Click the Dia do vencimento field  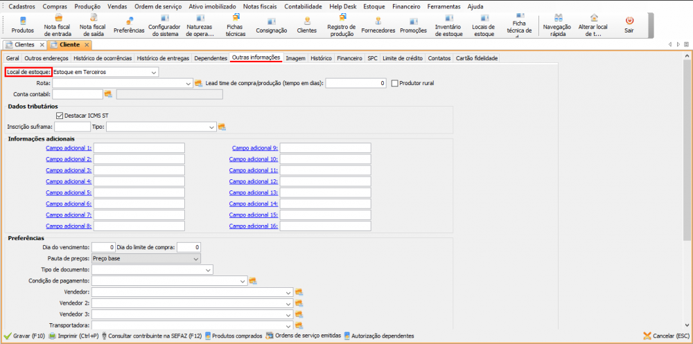point(103,247)
